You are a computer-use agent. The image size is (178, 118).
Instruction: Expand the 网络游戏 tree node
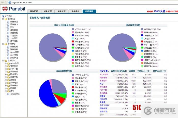click(6, 86)
